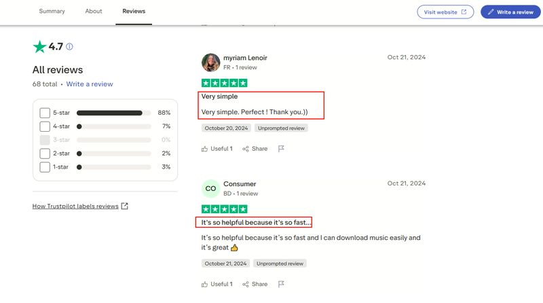Click the 4-star 7% rating bar
This screenshot has width=543, height=303.
[x=114, y=126]
